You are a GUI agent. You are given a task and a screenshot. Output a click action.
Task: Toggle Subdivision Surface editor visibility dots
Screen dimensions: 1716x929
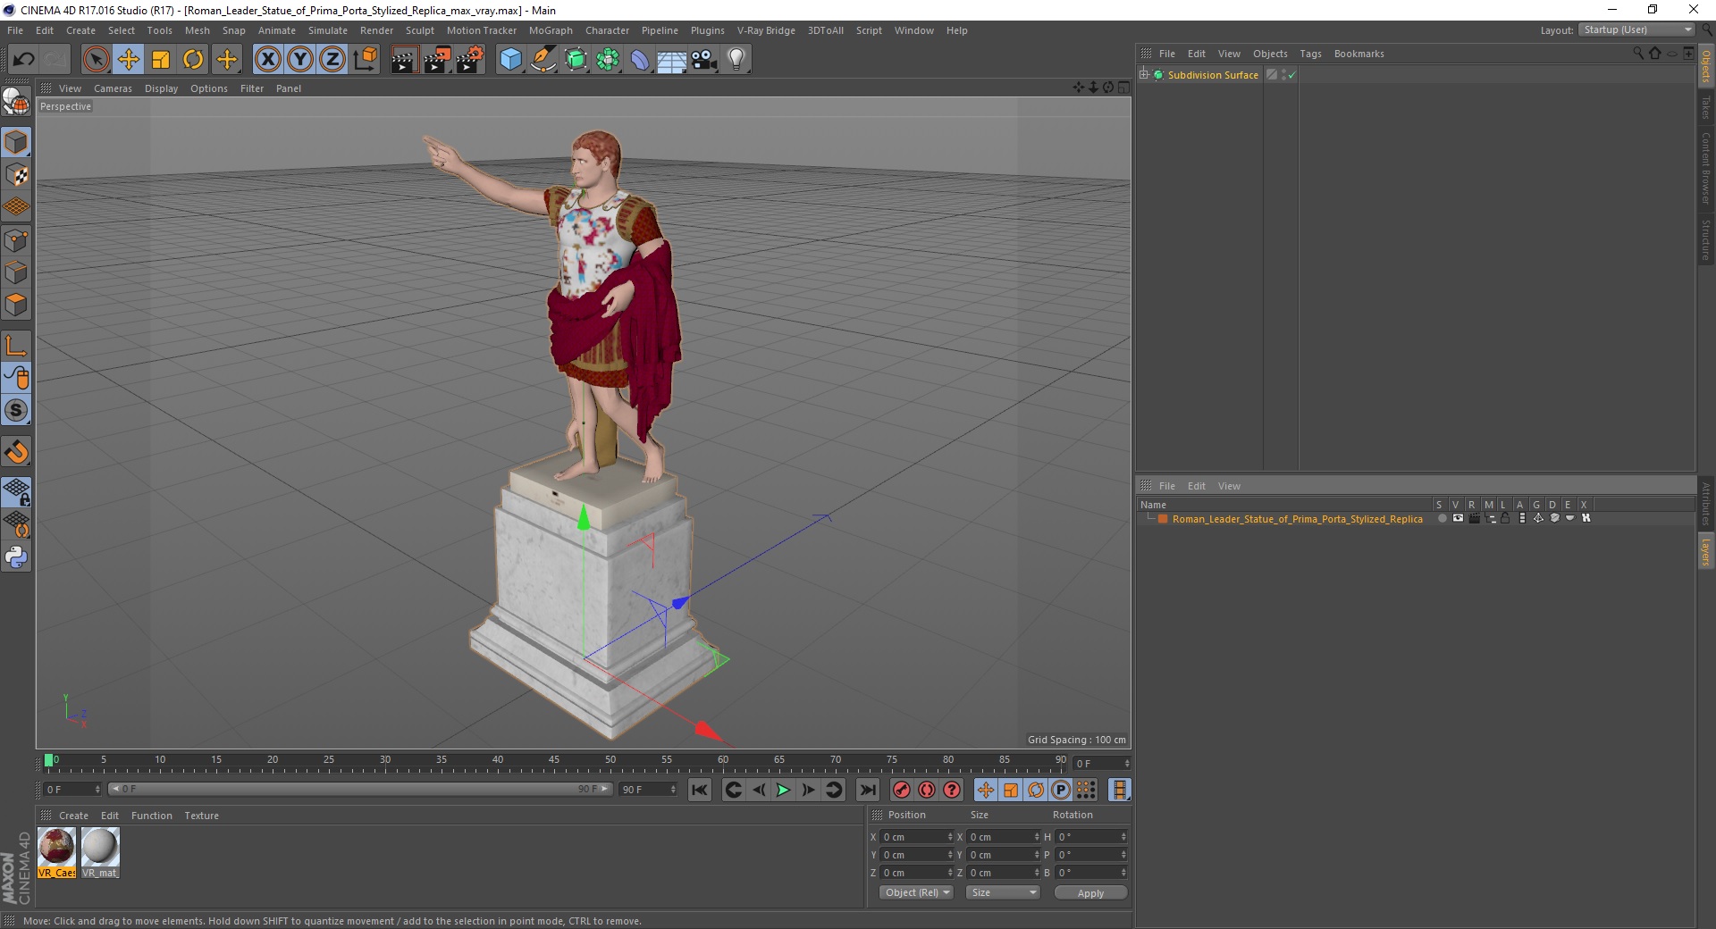1283,75
